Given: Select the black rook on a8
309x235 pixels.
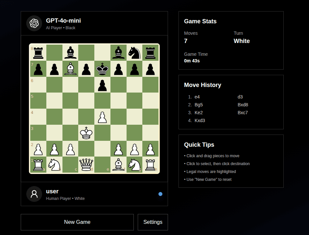Looking at the screenshot, I should click(38, 53).
